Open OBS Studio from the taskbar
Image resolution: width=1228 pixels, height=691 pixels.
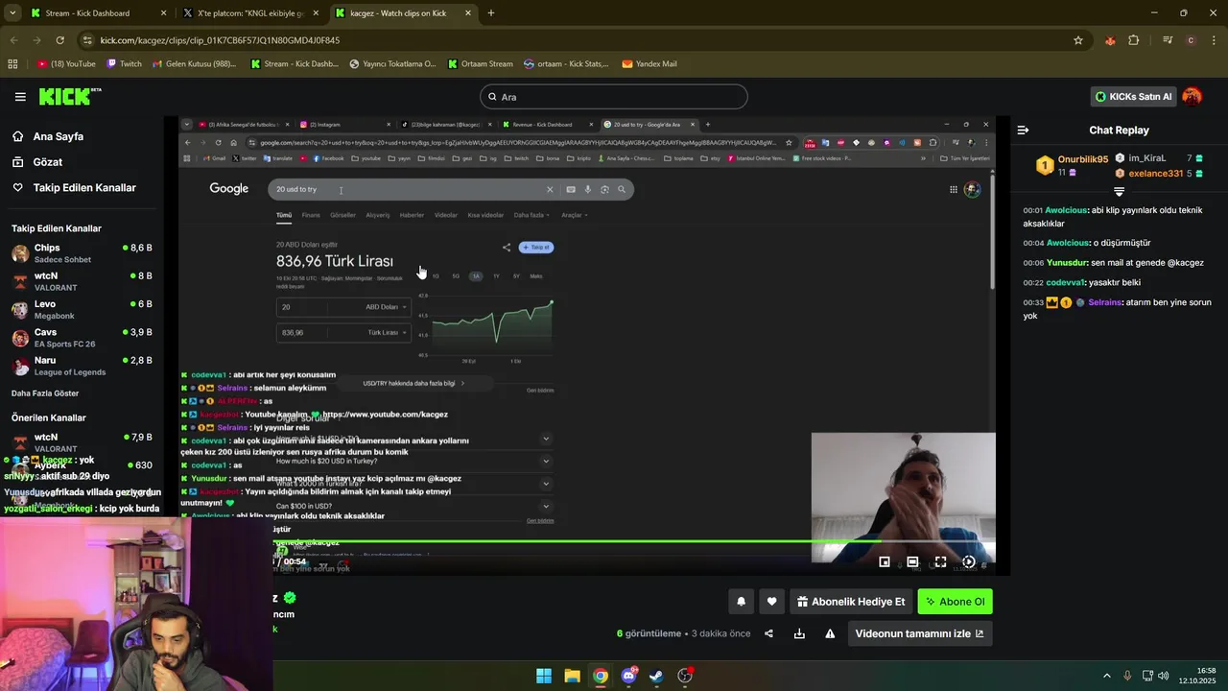tap(685, 676)
